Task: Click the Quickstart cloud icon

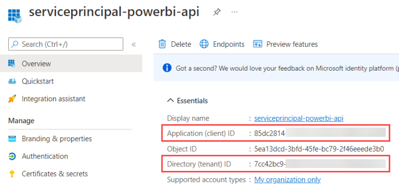Action: pos(12,81)
